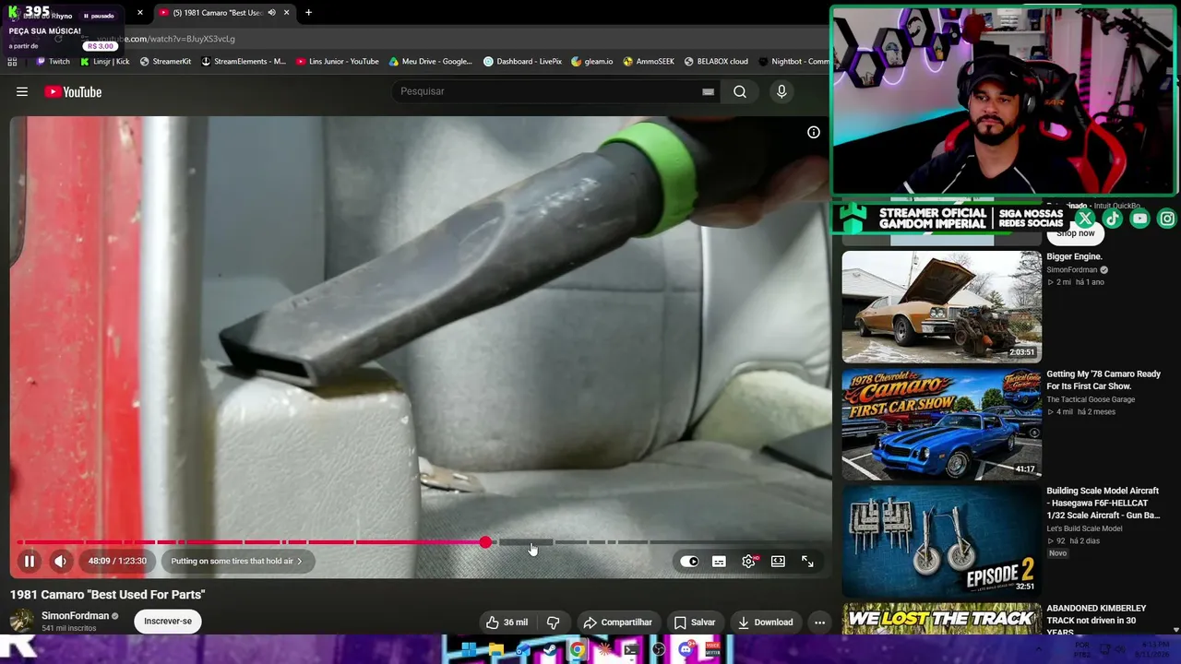Open the Twitch bookmark

click(x=53, y=62)
